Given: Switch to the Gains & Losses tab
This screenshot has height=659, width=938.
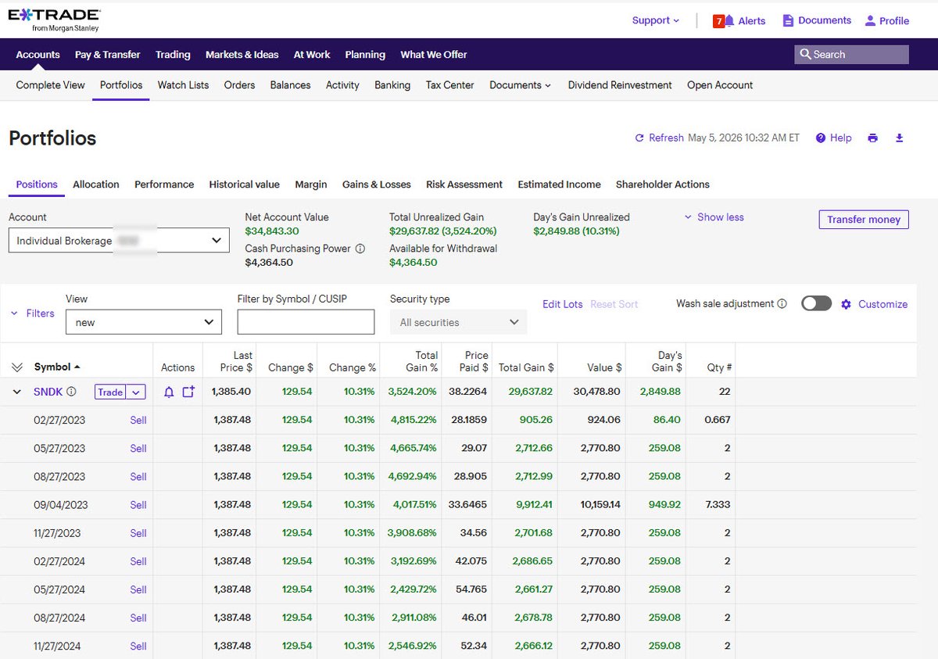Looking at the screenshot, I should (376, 184).
